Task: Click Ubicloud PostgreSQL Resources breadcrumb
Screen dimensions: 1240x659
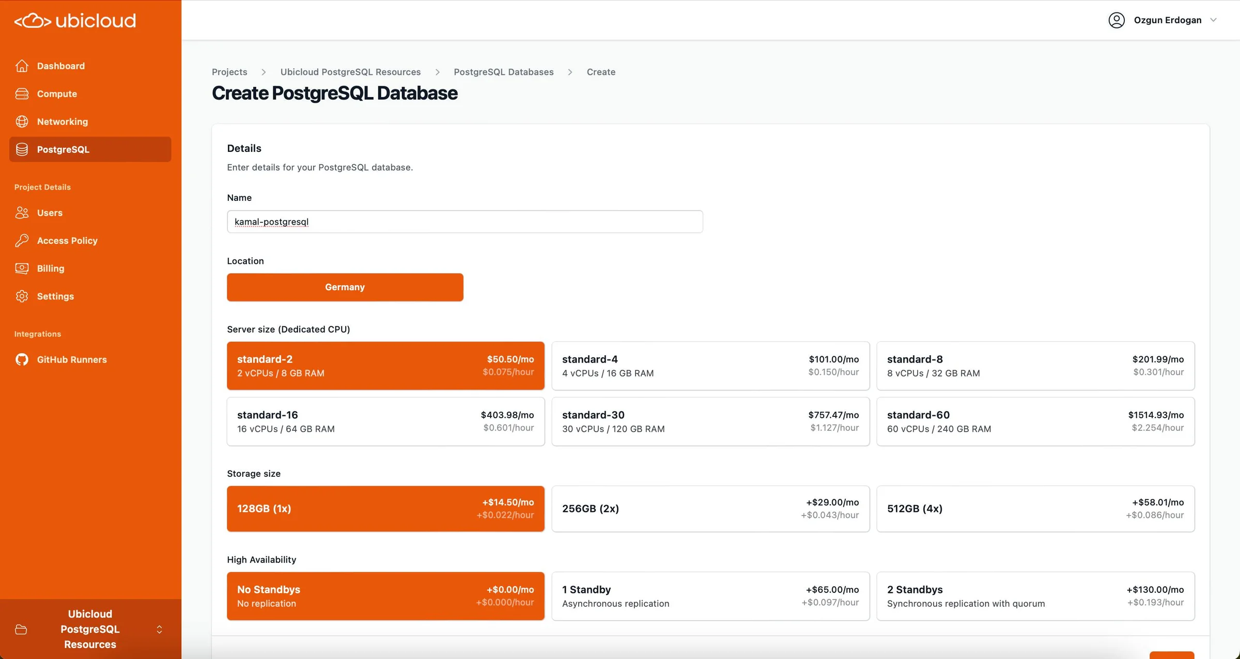Action: click(350, 72)
